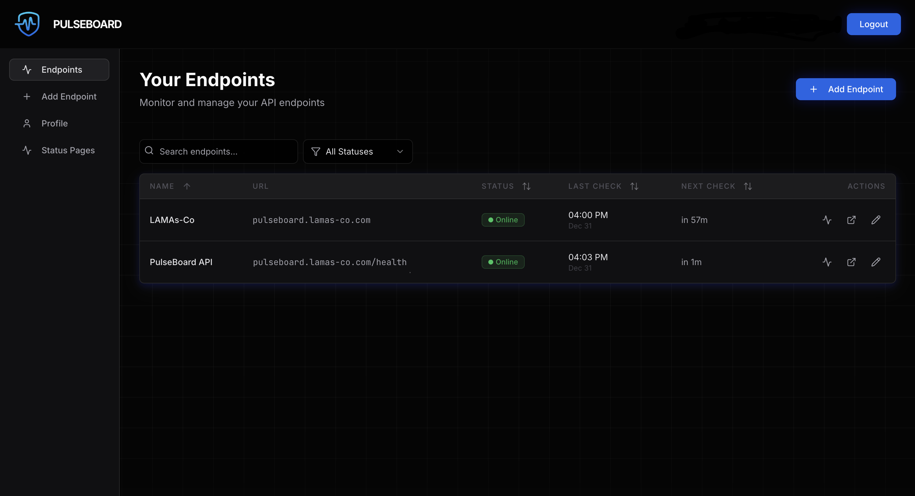Screen dimensions: 915x496
Task: Toggle sorting on Last Check column
Action: (x=634, y=186)
